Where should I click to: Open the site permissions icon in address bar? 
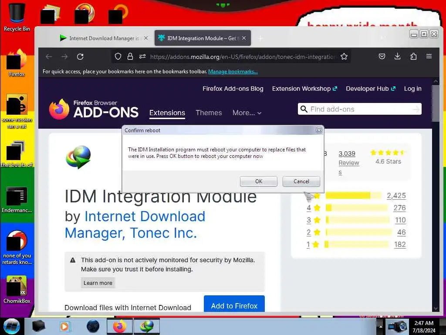142,56
